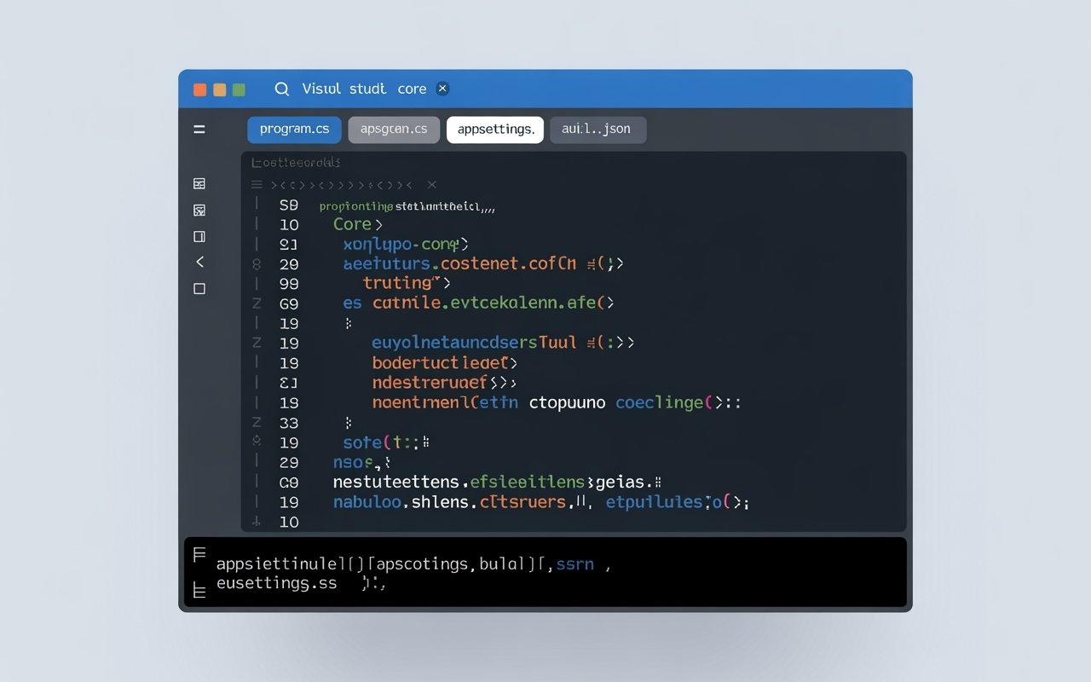The image size is (1091, 682).
Task: Click the split panel icon in sidebar
Action: pyautogui.click(x=199, y=236)
